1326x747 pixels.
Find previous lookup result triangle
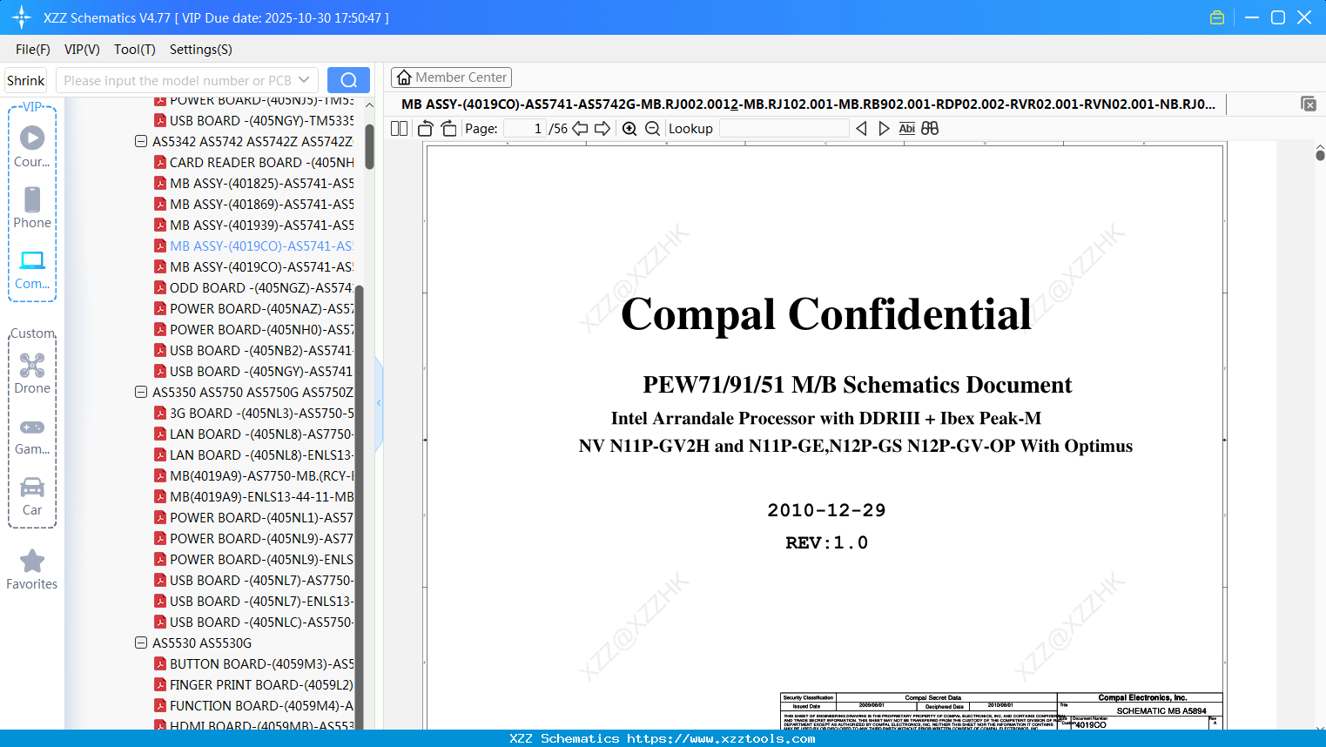pos(861,128)
